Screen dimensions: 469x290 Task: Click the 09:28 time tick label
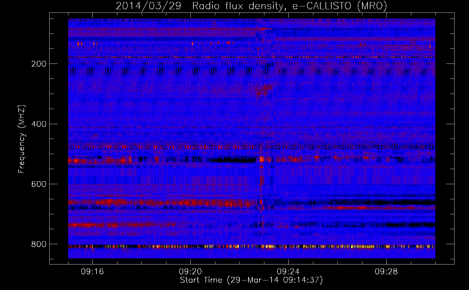pyautogui.click(x=386, y=272)
